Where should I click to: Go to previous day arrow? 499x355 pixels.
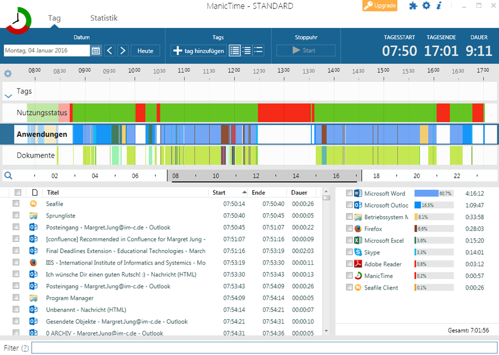point(109,51)
